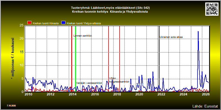The height and width of the screenshot is (110, 221).
Task: Click the y-axis value 20
Action: (22, 39)
